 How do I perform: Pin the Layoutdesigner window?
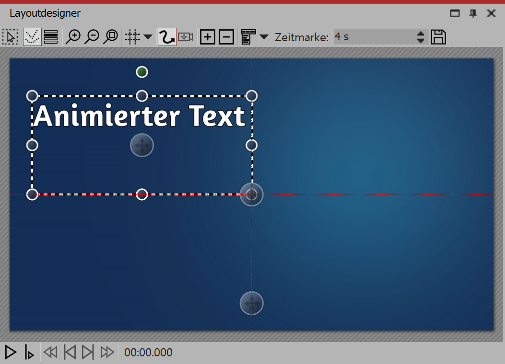(x=473, y=13)
